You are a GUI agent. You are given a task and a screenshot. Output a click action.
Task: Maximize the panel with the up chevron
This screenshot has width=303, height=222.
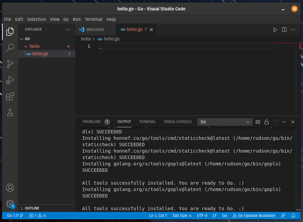pyautogui.click(x=284, y=122)
